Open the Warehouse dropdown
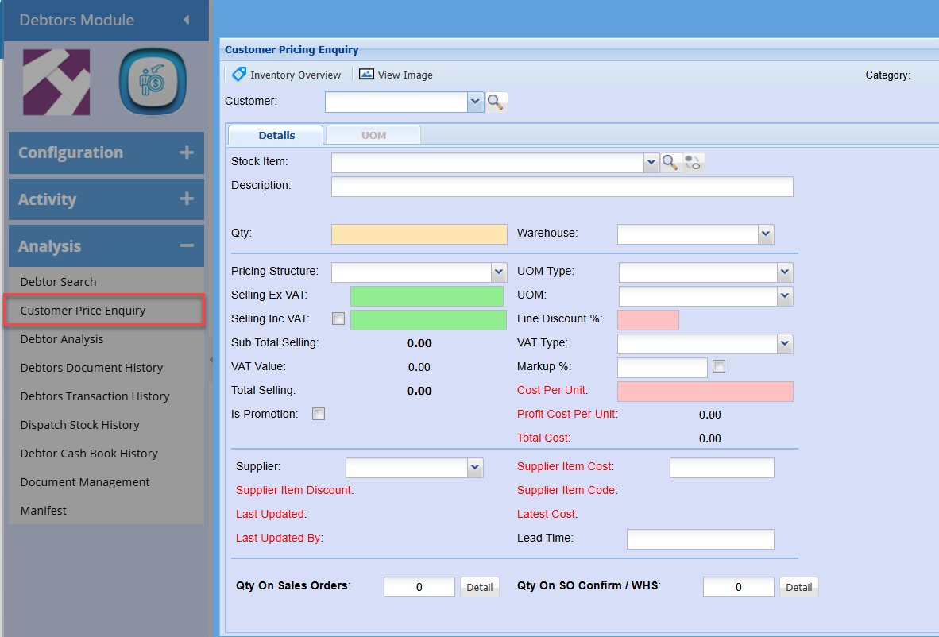Viewport: 939px width, 637px height. pyautogui.click(x=766, y=234)
